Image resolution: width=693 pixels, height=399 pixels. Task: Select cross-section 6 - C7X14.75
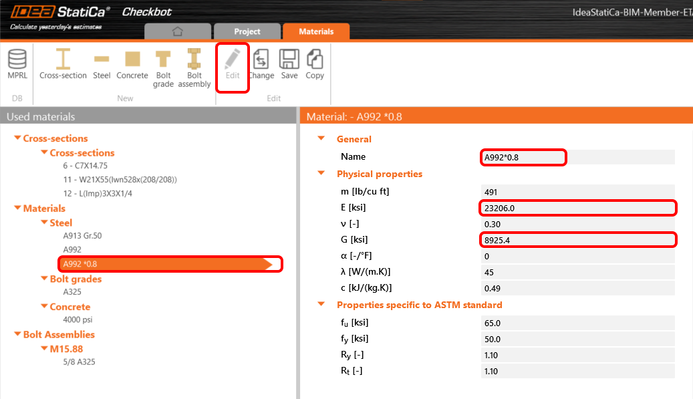click(86, 166)
